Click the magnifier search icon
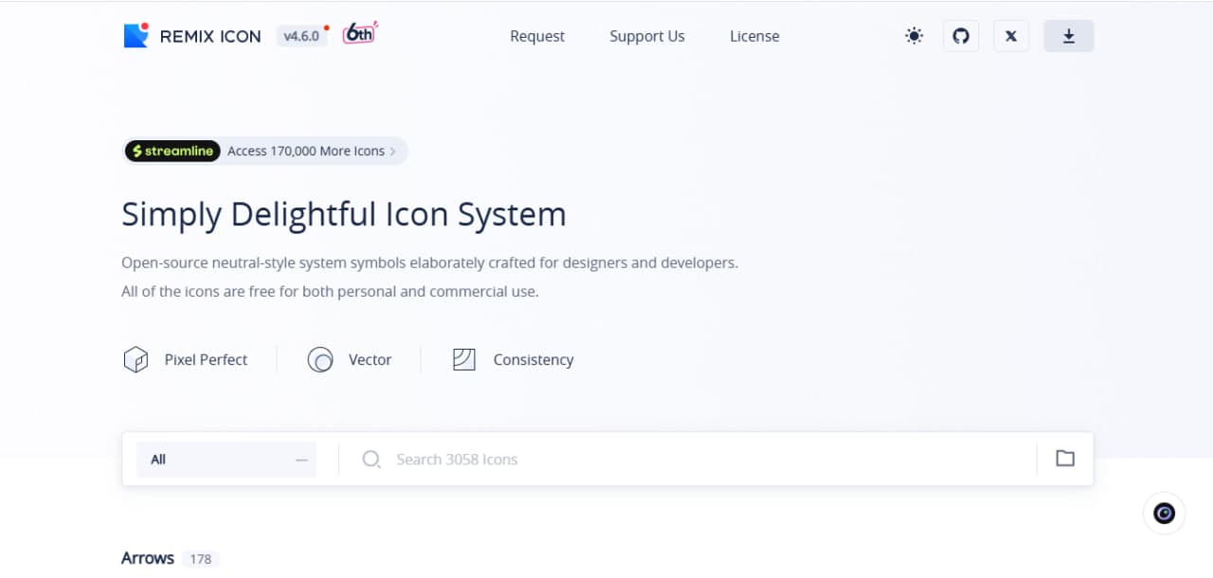The height and width of the screenshot is (578, 1213). click(371, 460)
